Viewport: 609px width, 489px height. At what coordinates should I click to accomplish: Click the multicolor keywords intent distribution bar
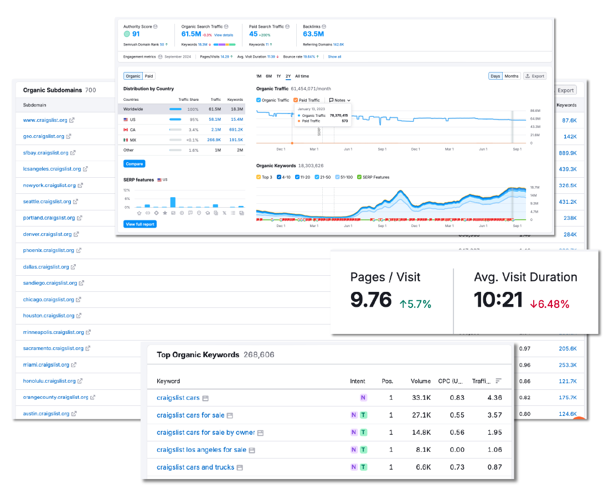click(224, 45)
